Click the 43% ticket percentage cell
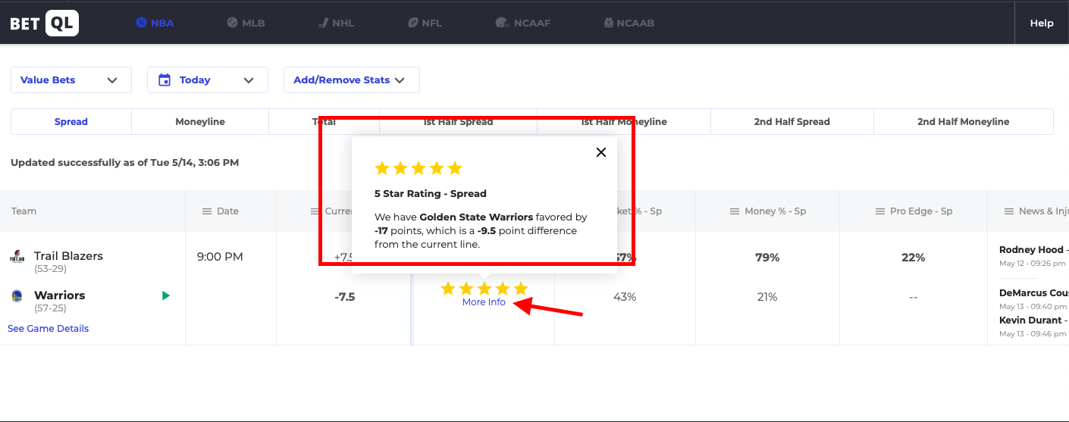Image resolution: width=1069 pixels, height=422 pixels. [x=625, y=297]
